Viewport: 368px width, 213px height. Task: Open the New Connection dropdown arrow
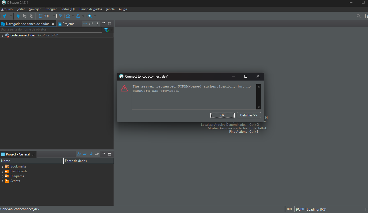pos(11,16)
